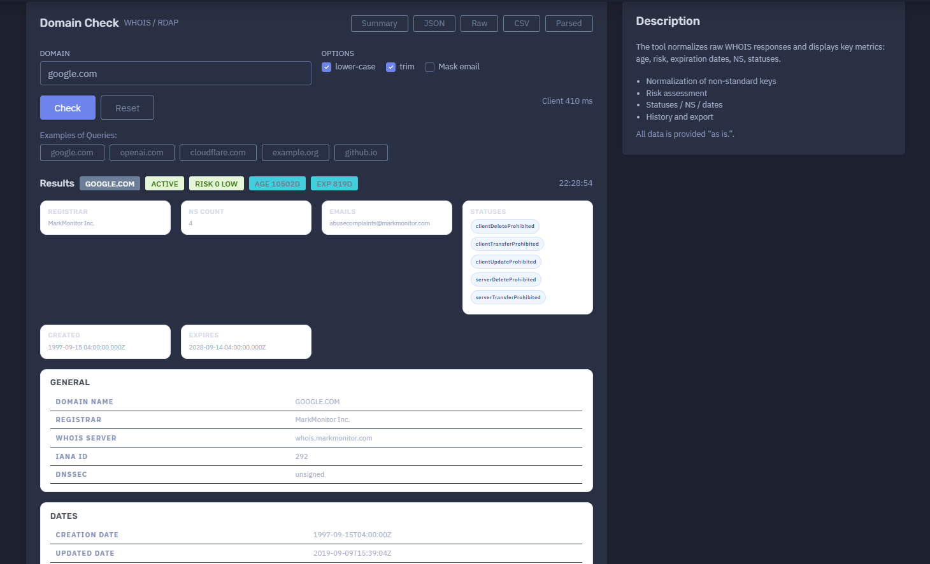Focus the domain input field
The height and width of the screenshot is (564, 930).
coord(175,73)
